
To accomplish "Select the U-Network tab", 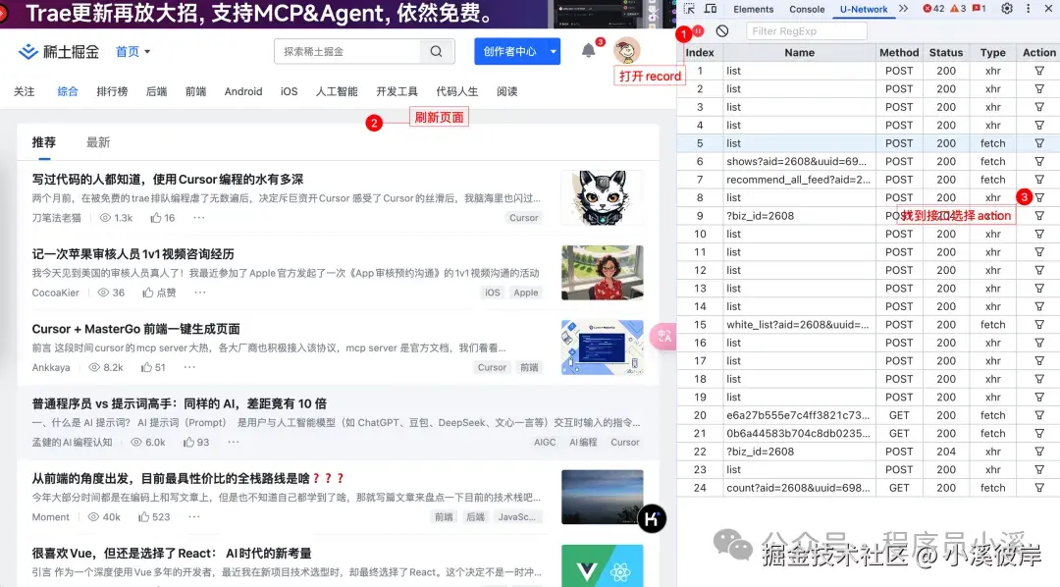I will point(864,10).
